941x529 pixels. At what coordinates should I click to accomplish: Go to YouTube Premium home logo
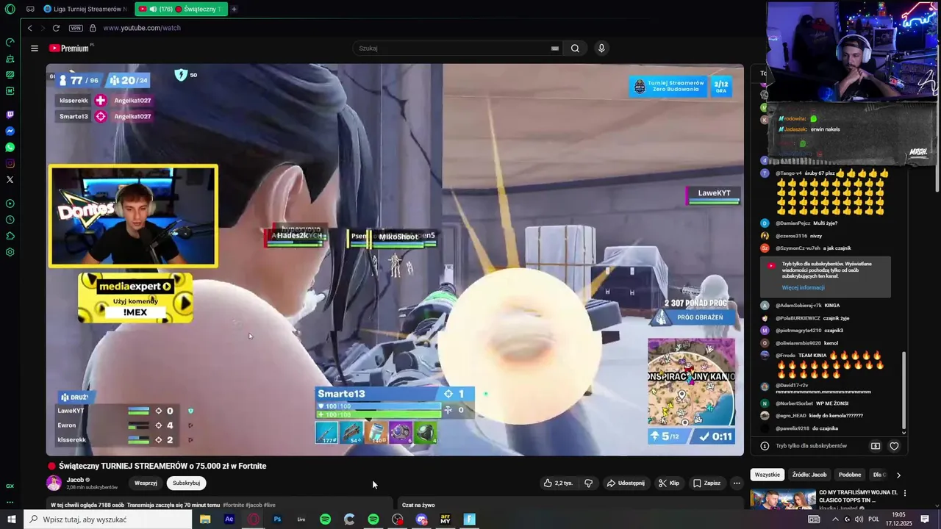coord(71,48)
